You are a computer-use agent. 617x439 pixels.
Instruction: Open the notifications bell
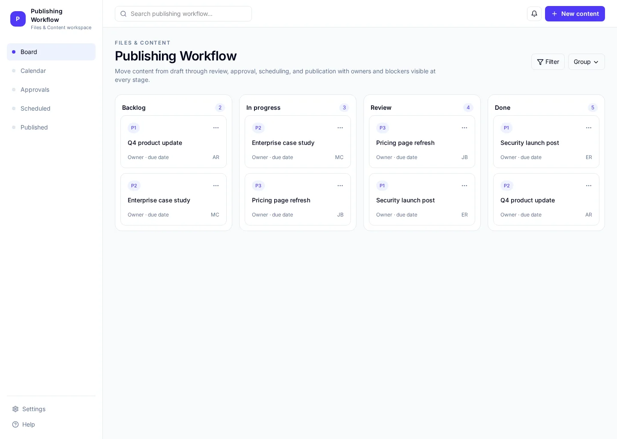(x=534, y=14)
